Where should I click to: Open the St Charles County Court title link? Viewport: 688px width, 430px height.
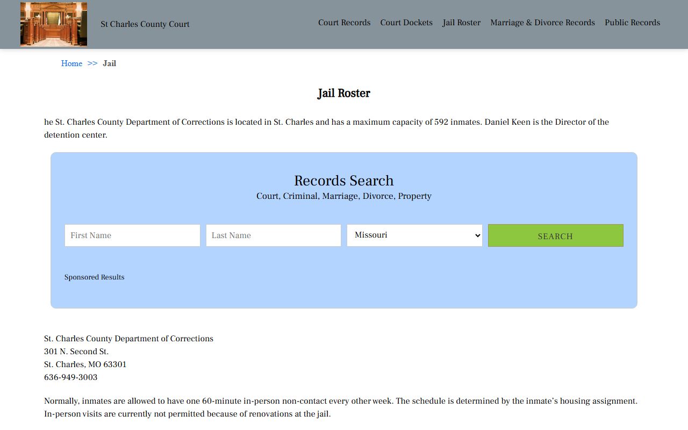click(145, 24)
